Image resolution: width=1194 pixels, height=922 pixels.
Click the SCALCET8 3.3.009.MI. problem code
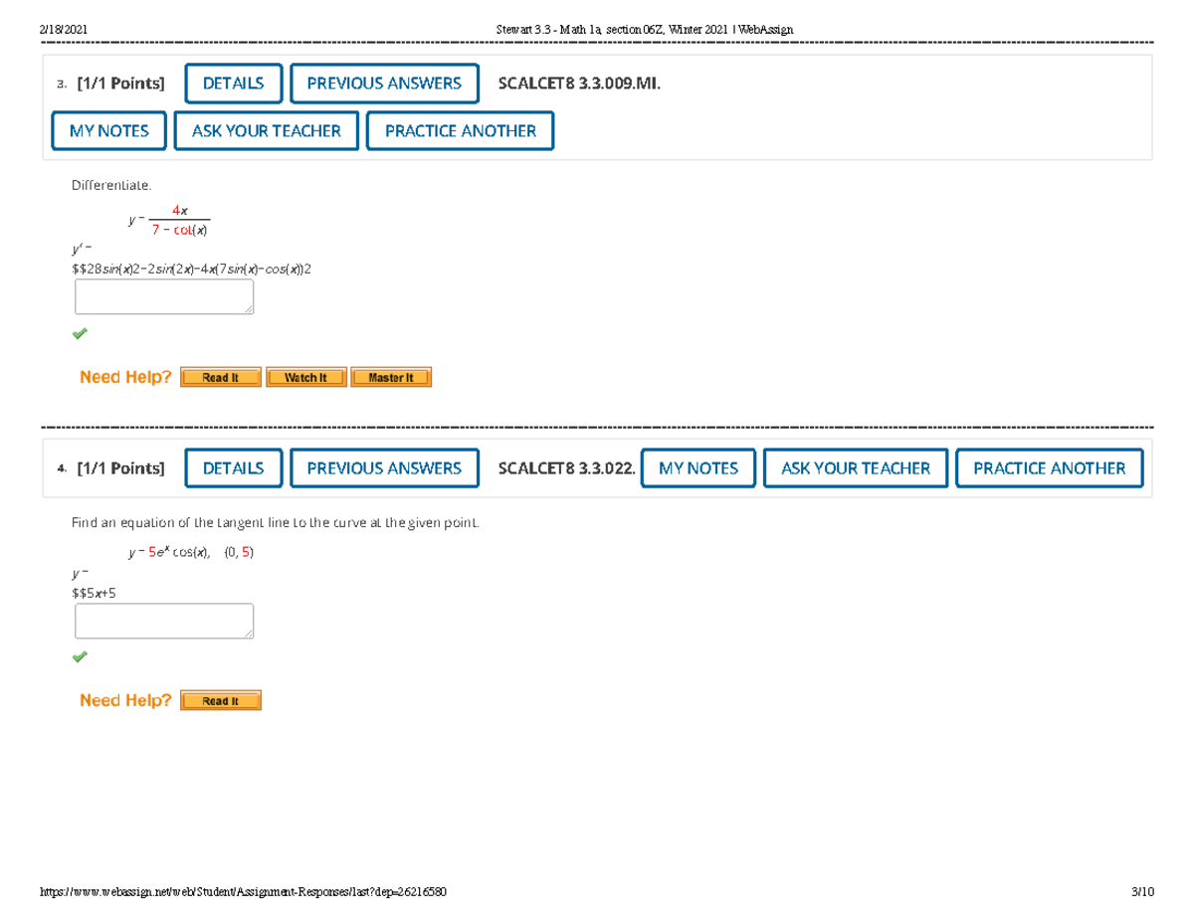(579, 84)
